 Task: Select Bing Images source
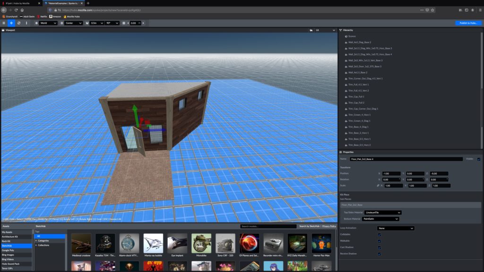click(x=16, y=255)
